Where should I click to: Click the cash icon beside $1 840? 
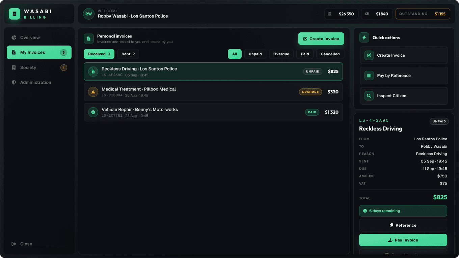pos(367,14)
